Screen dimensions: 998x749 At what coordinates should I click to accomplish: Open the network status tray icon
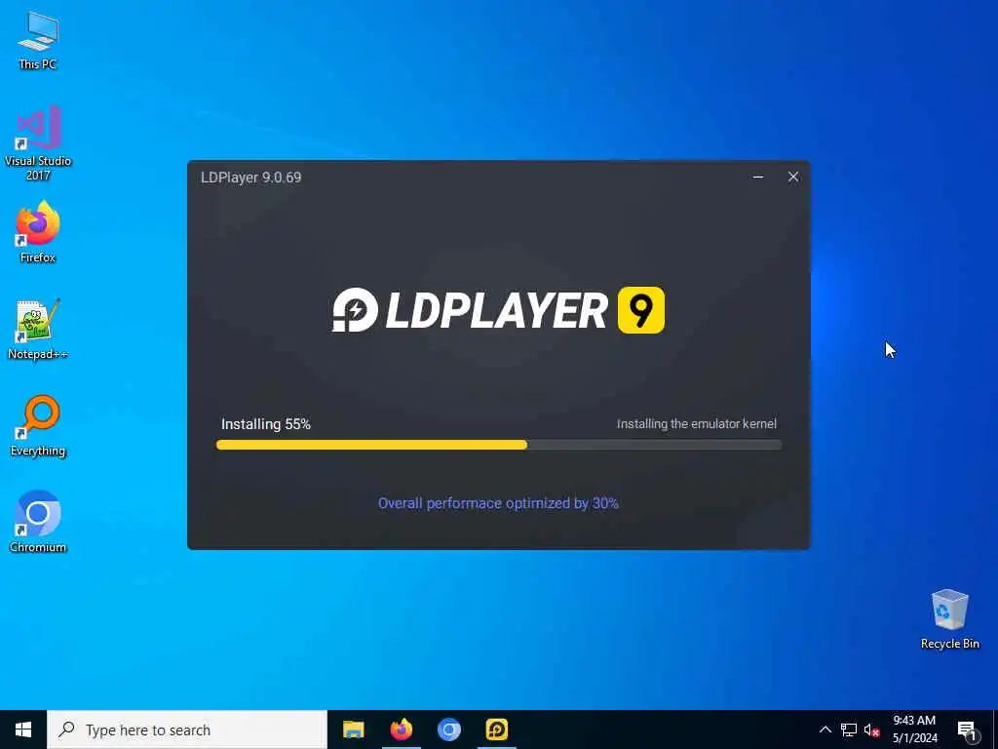click(849, 729)
